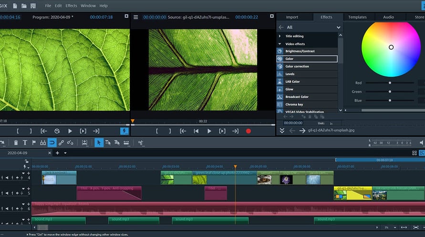Expand the Title editing category
425x237 pixels.
coord(280,36)
